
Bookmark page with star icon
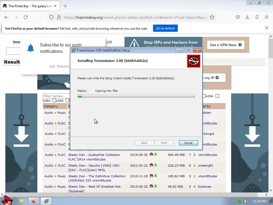point(212,17)
